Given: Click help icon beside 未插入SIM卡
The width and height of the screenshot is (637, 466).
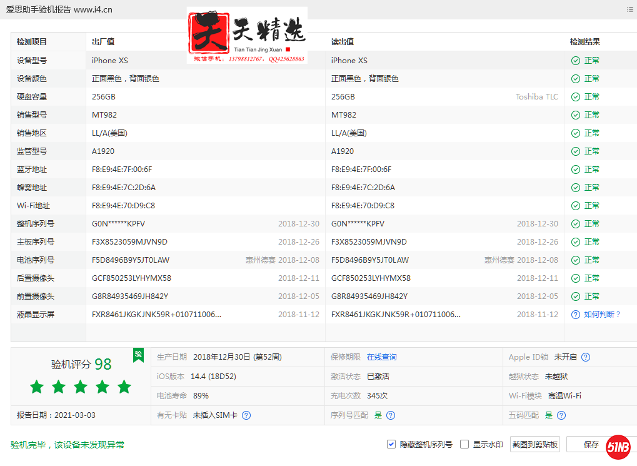Looking at the screenshot, I should [246, 415].
